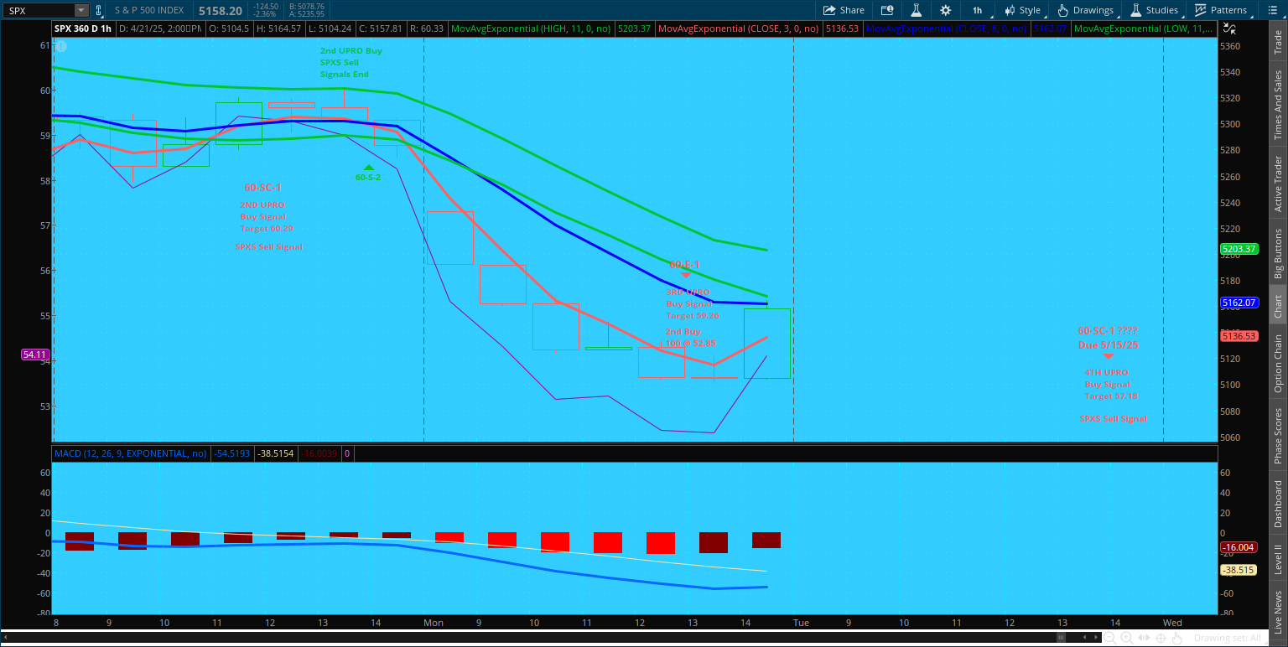Viewport: 1288px width, 647px height.
Task: Click the flask icon beside Share
Action: click(917, 10)
